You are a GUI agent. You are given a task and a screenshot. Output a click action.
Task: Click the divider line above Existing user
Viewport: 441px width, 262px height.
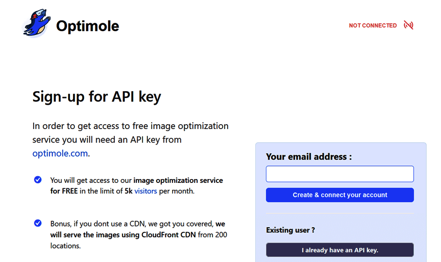pyautogui.click(x=339, y=213)
